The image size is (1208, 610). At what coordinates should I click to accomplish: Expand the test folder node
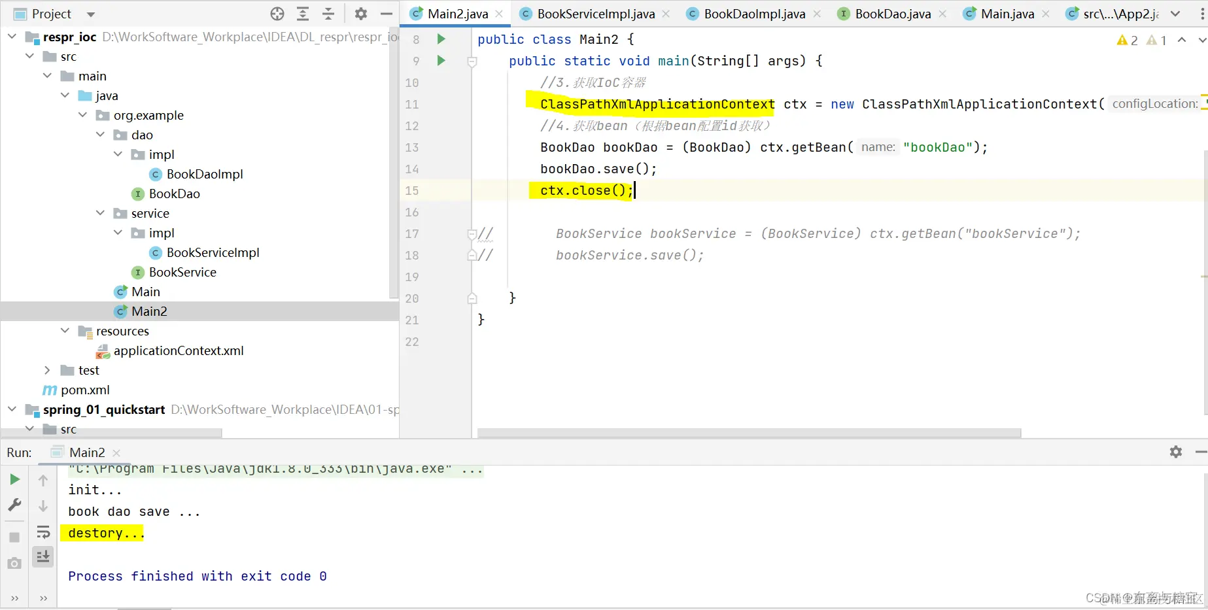47,370
